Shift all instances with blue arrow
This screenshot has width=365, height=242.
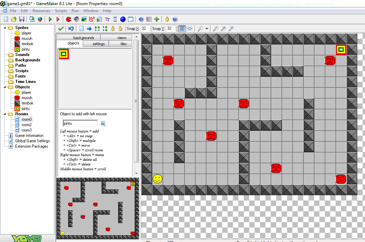(x=89, y=29)
